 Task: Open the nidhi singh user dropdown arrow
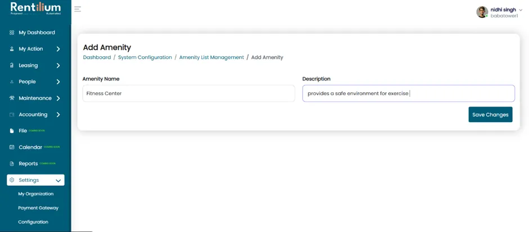click(521, 10)
